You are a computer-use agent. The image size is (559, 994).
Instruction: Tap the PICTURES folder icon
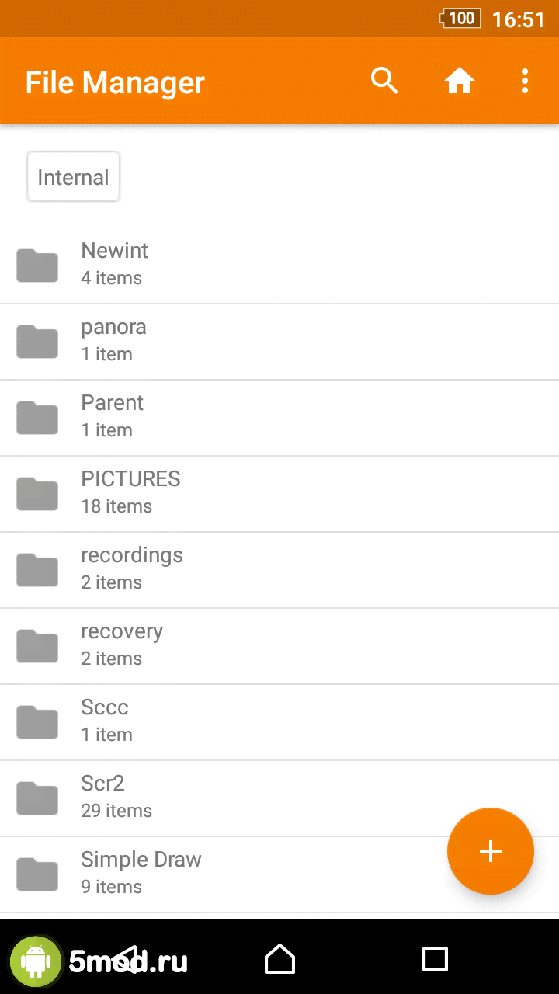(37, 494)
